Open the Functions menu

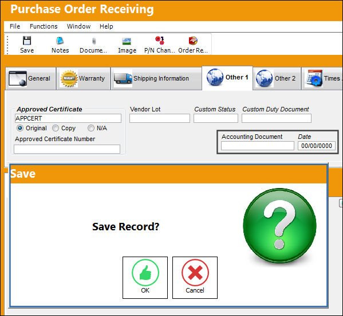coord(44,26)
